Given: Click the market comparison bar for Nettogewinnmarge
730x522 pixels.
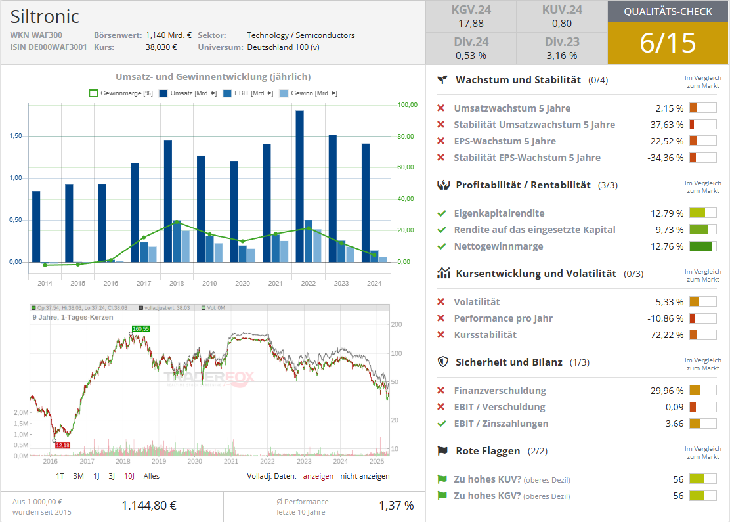Looking at the screenshot, I should pos(703,246).
